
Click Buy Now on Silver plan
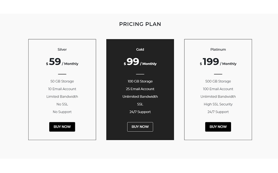tap(62, 127)
